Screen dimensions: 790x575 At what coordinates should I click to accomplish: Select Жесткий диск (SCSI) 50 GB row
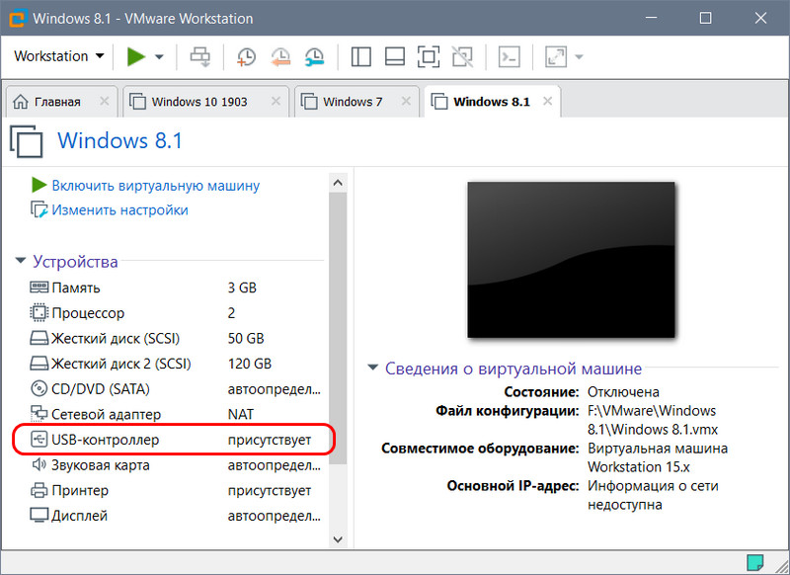pos(176,338)
